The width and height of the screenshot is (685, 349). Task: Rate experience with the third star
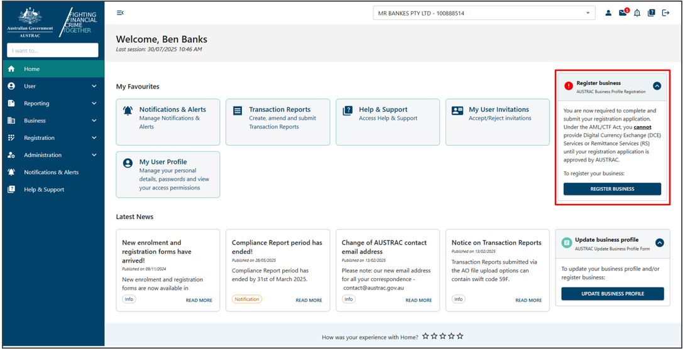[x=443, y=336]
